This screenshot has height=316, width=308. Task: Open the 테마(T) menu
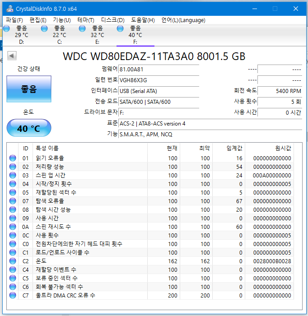pyautogui.click(x=86, y=20)
